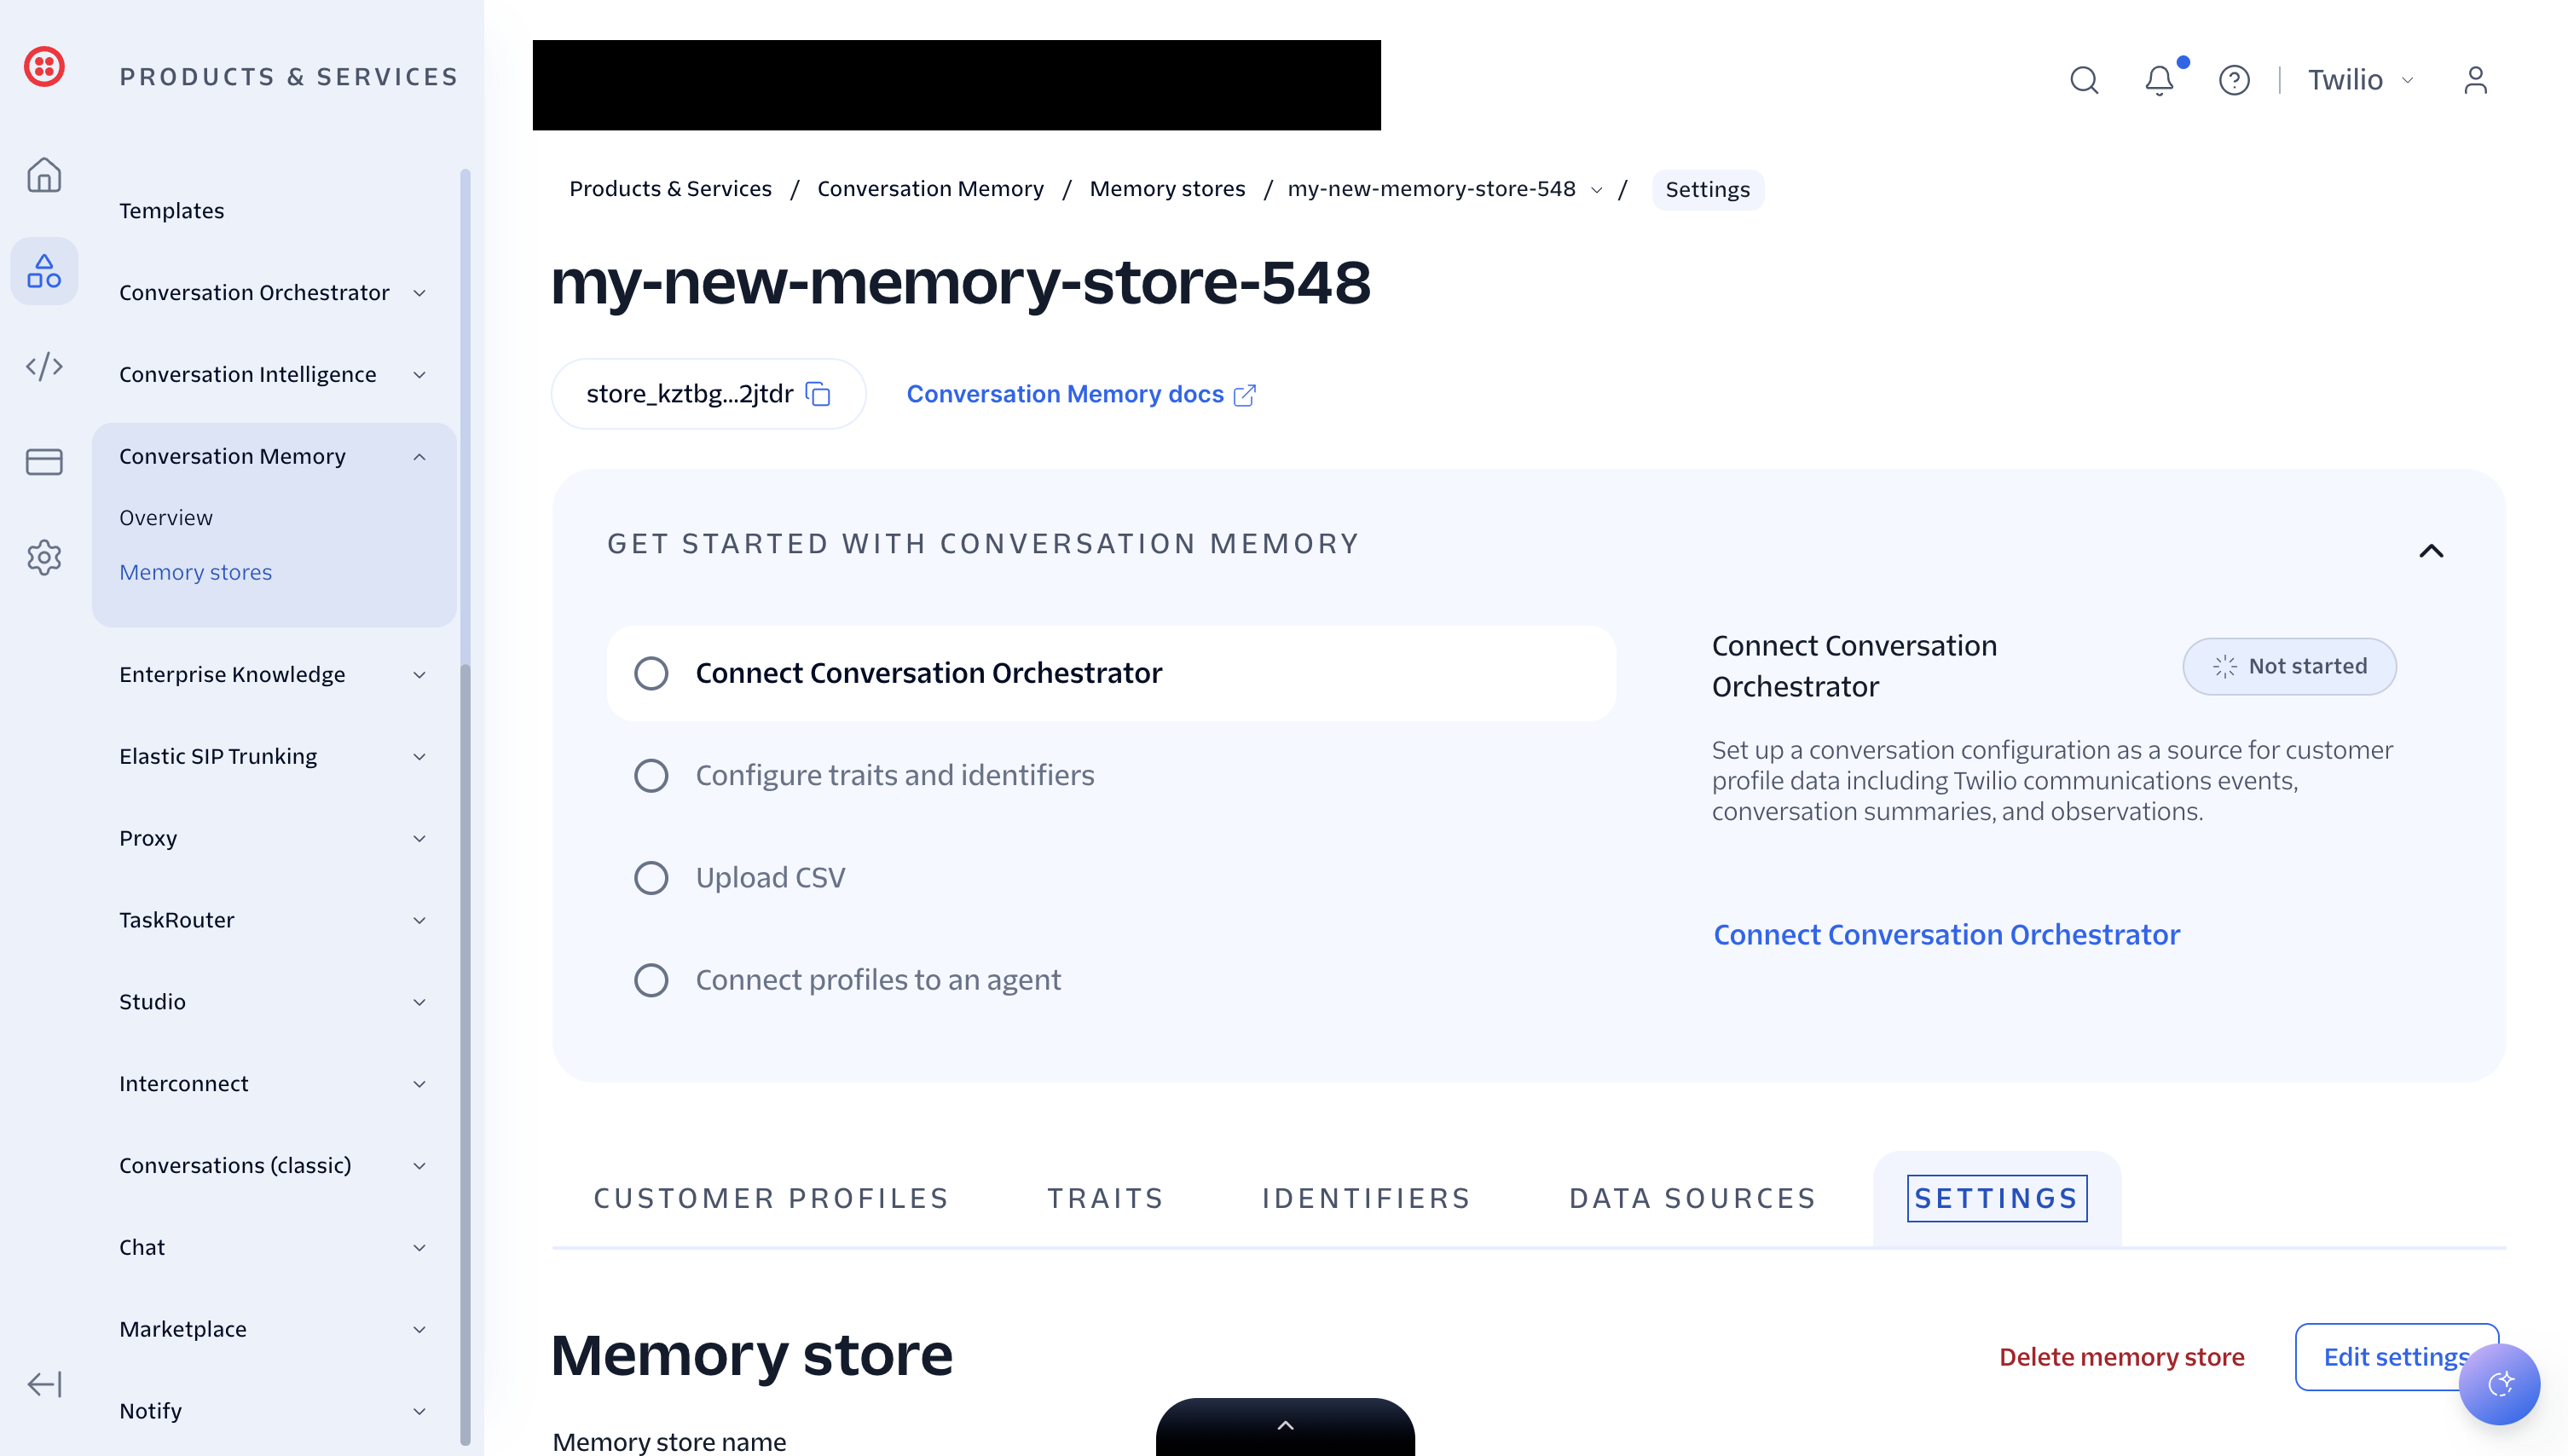This screenshot has height=1456, width=2568.
Task: Open the Develop code brackets icon
Action: [x=44, y=366]
